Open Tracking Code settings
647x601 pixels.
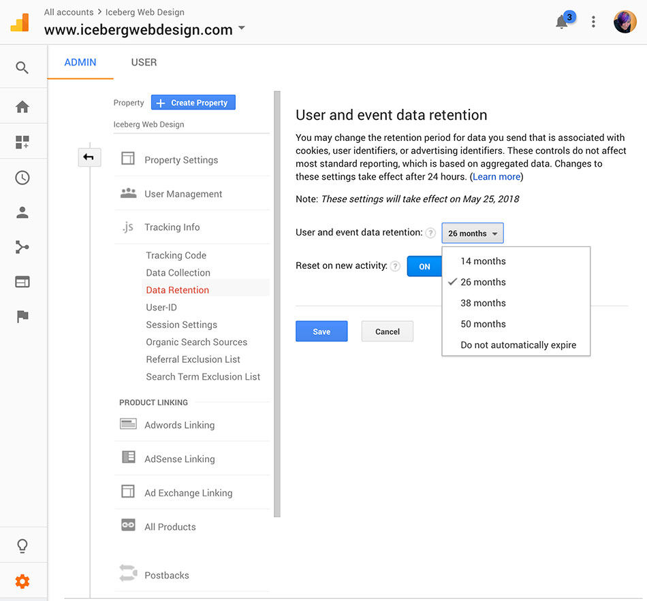click(176, 255)
